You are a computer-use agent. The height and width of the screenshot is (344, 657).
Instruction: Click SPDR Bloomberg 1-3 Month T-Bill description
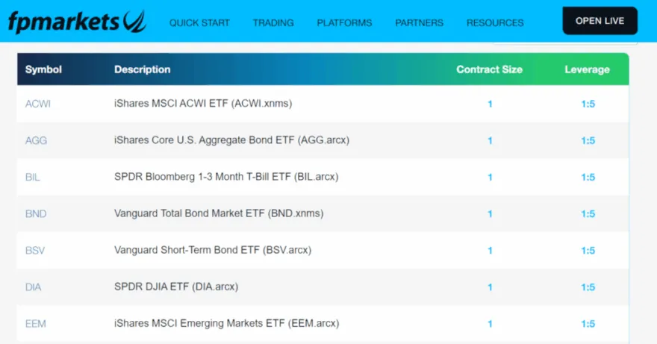coord(226,177)
